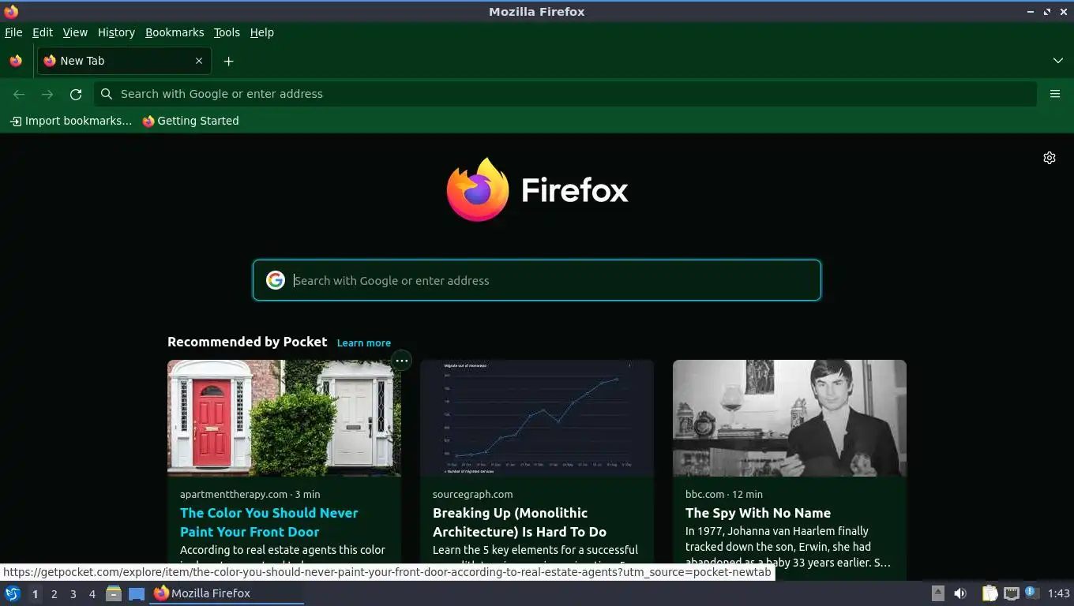Open the network tray icon
This screenshot has width=1074, height=606.
[1011, 593]
